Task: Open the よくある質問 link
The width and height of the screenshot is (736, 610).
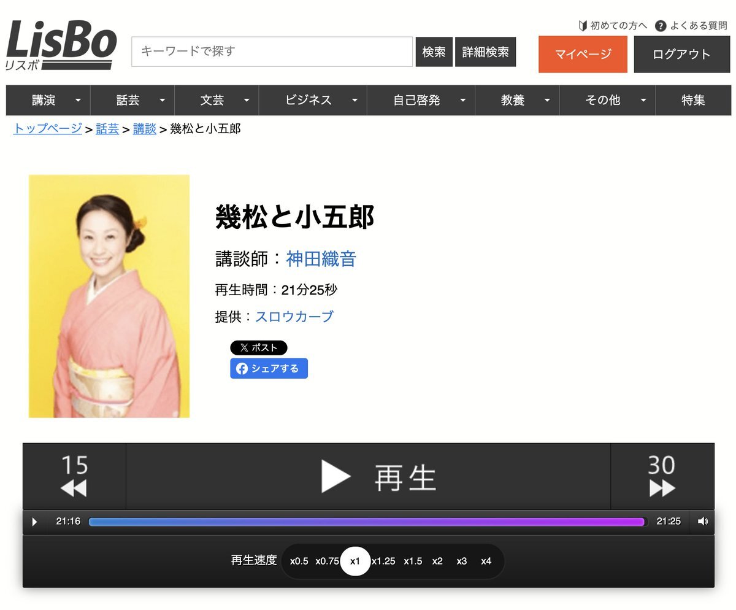Action: (699, 26)
